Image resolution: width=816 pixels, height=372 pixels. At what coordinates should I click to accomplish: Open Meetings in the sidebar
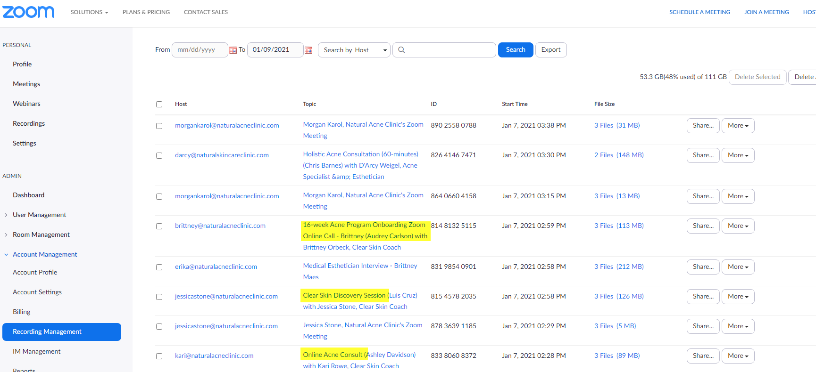(x=26, y=84)
